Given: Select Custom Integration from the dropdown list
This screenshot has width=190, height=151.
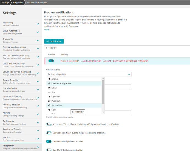Looking at the screenshot, I should [x=61, y=83].
